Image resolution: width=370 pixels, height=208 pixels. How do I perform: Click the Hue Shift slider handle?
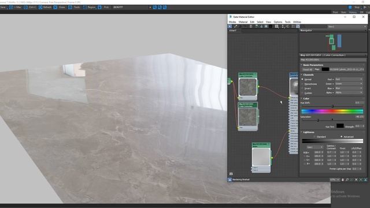(333, 106)
